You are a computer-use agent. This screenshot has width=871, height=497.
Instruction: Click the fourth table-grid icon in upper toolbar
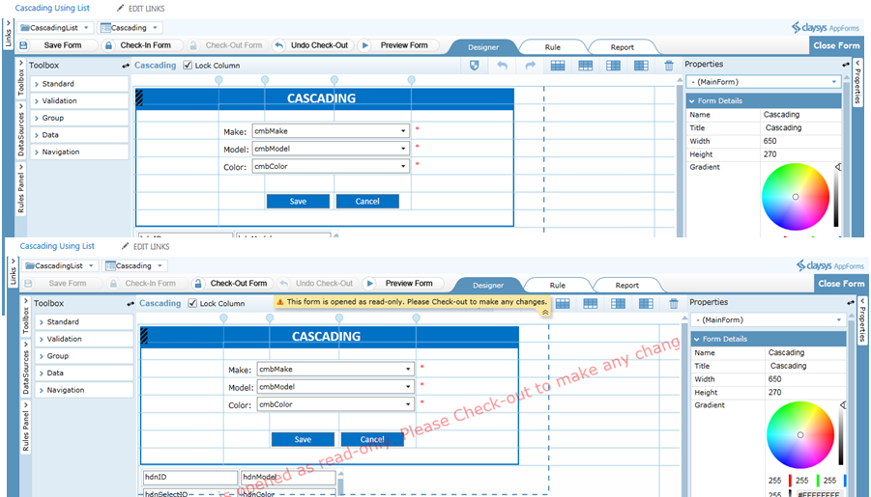641,66
